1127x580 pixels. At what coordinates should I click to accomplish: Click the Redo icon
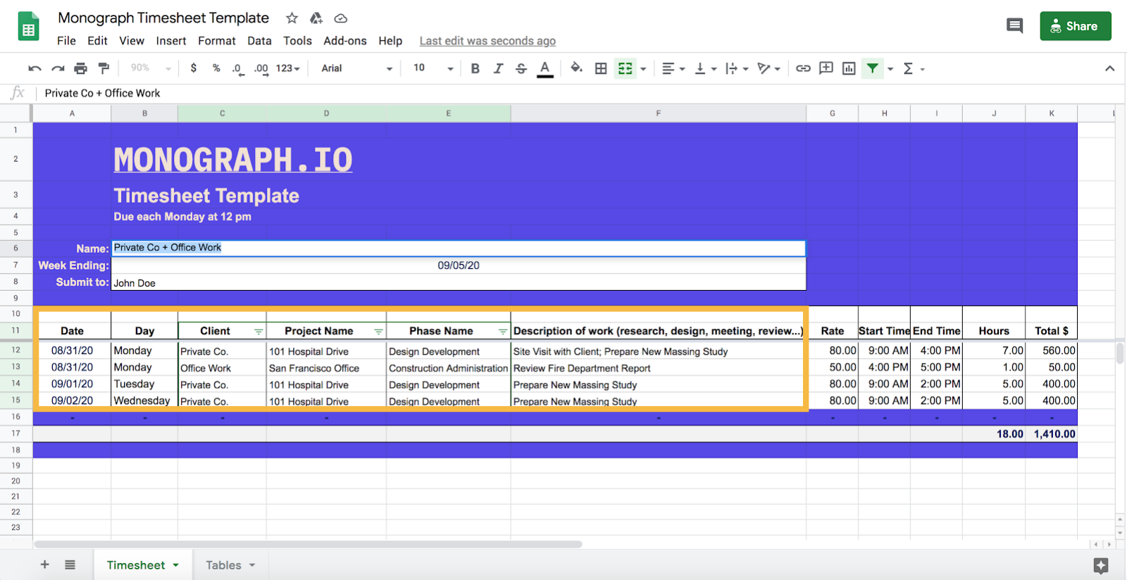[58, 68]
